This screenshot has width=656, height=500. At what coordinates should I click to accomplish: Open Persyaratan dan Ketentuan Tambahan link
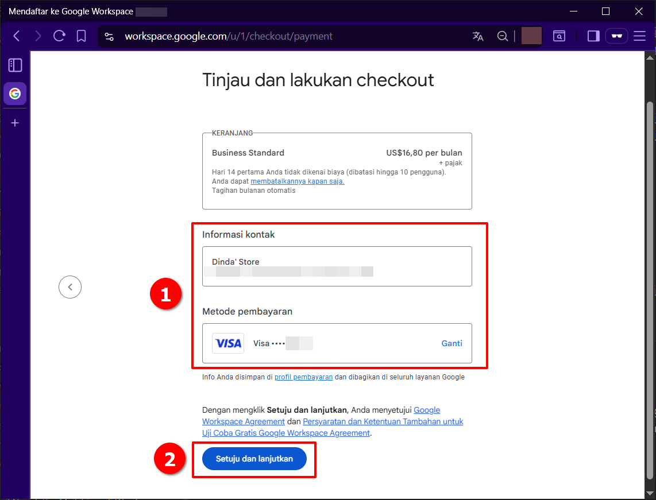click(x=333, y=427)
